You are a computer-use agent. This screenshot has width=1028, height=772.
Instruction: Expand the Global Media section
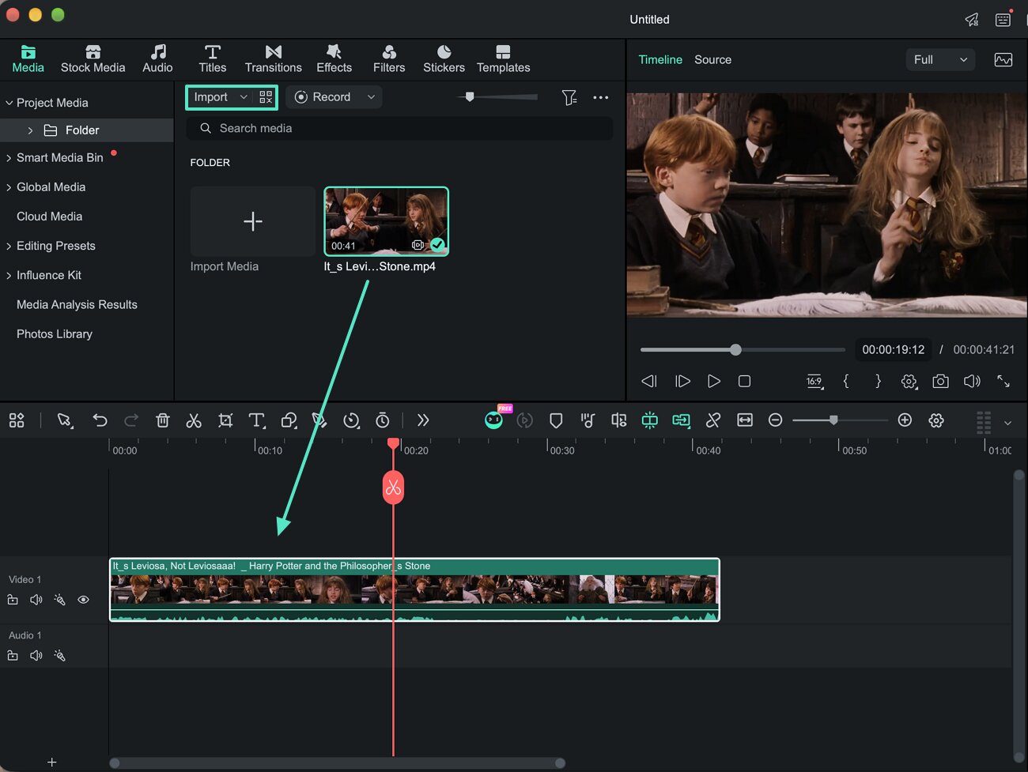[9, 187]
